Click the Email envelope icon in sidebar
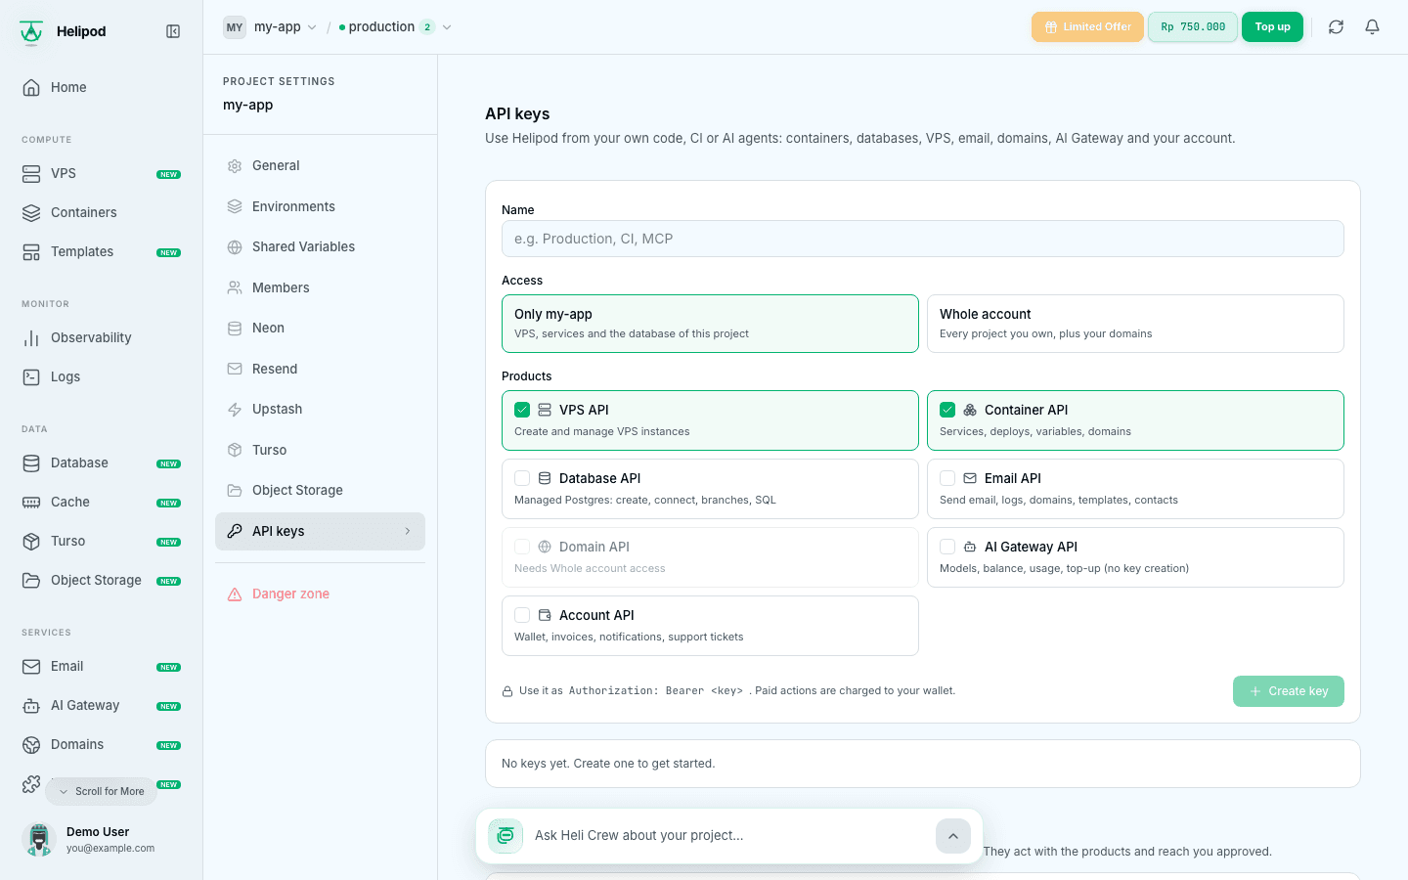Screen dimensions: 1408x880 31,666
